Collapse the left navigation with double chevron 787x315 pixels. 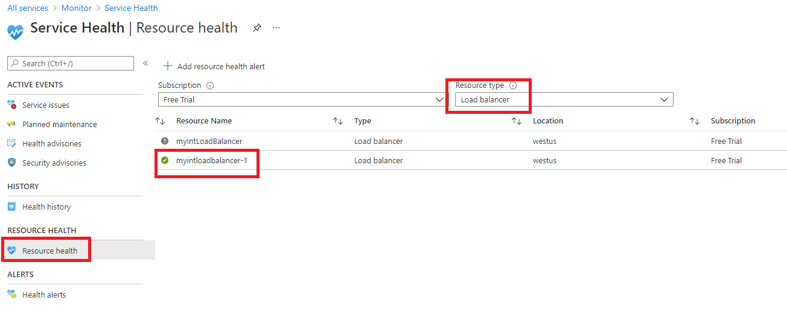tap(145, 63)
